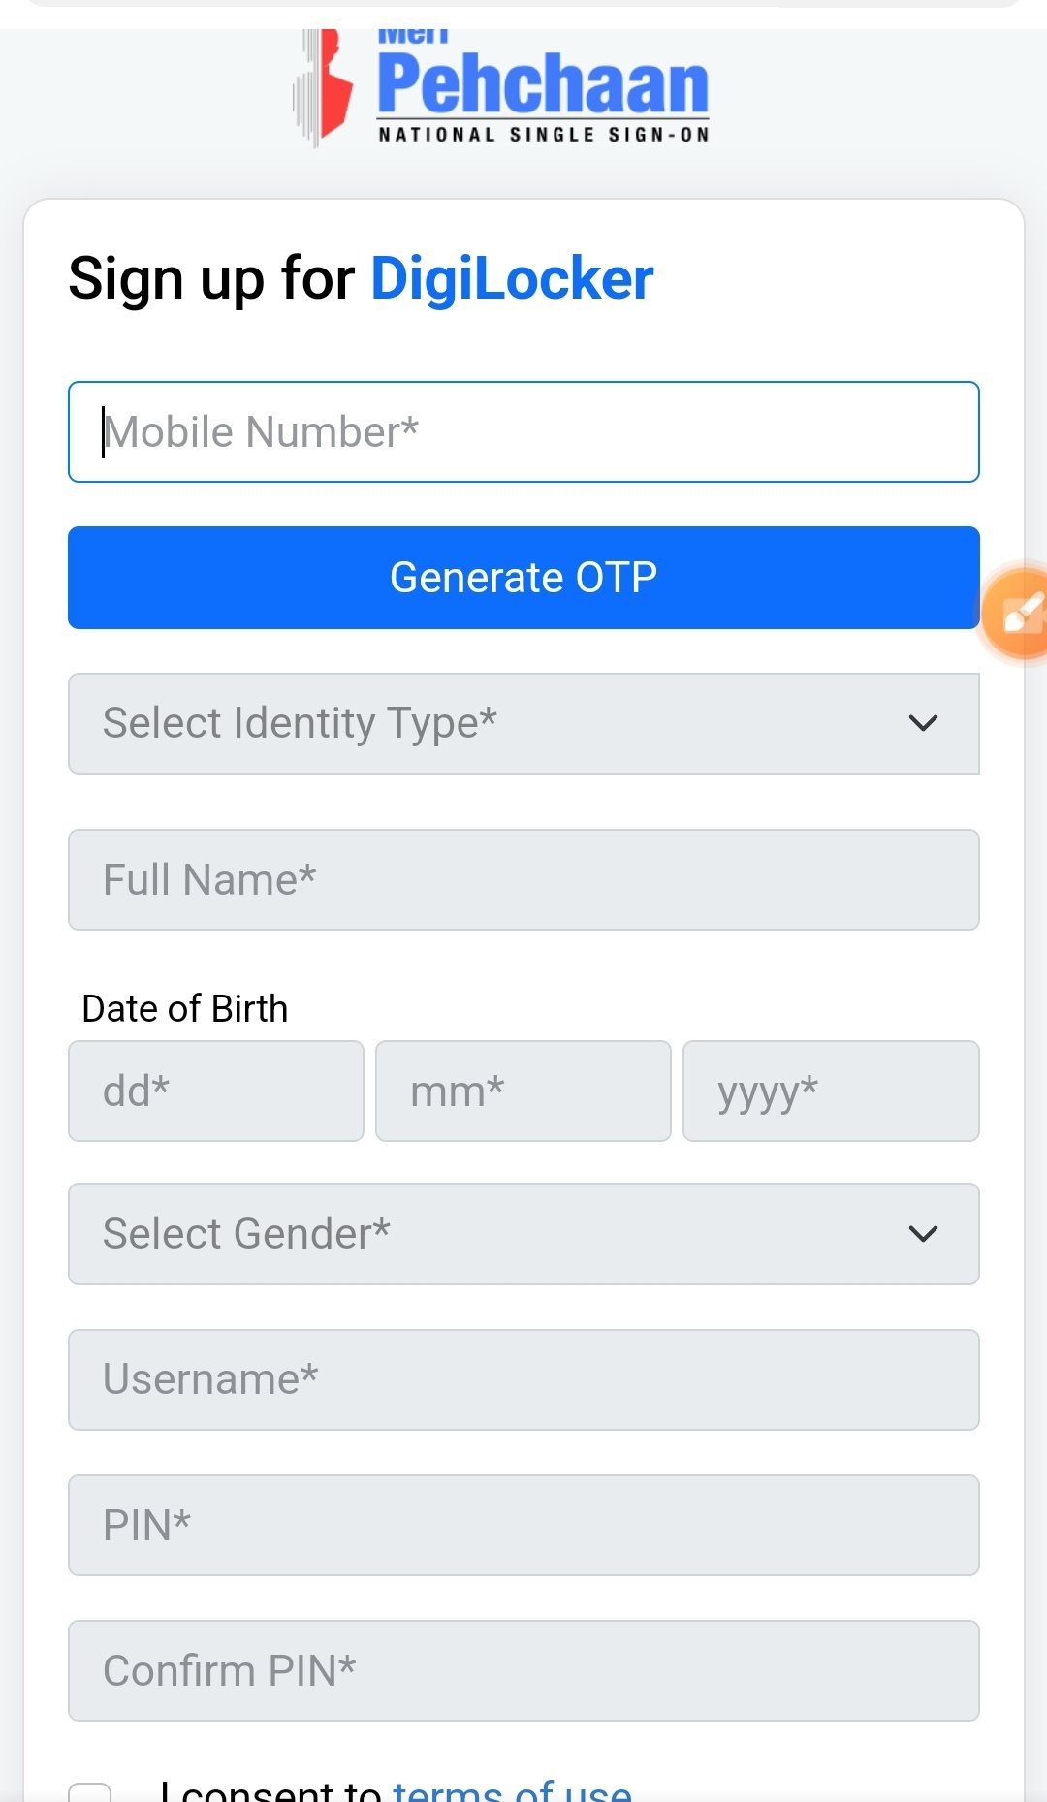Click the blue DigiLocker heading text
Image resolution: width=1047 pixels, height=1802 pixels.
[x=512, y=279]
